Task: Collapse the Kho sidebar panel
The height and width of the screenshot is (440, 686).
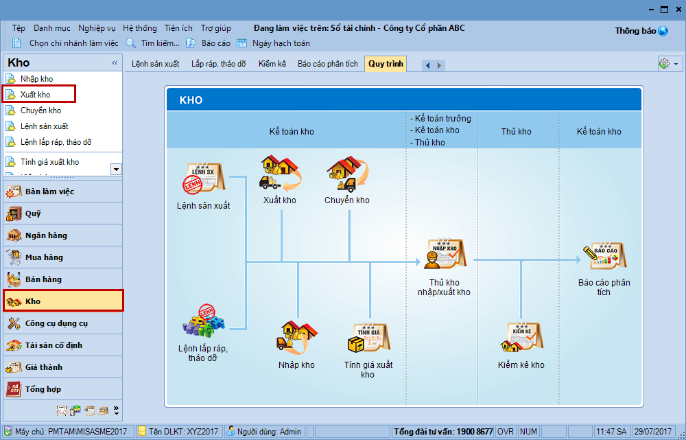Action: (115, 63)
